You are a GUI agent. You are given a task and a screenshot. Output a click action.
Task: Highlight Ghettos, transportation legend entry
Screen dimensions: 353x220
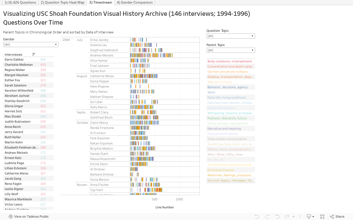pos(231,77)
